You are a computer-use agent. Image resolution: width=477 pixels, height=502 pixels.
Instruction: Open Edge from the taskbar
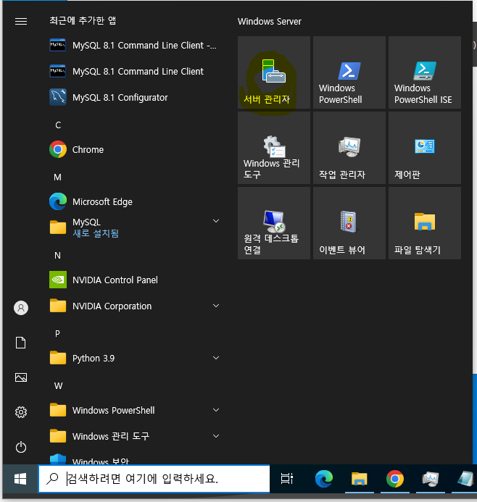click(324, 479)
